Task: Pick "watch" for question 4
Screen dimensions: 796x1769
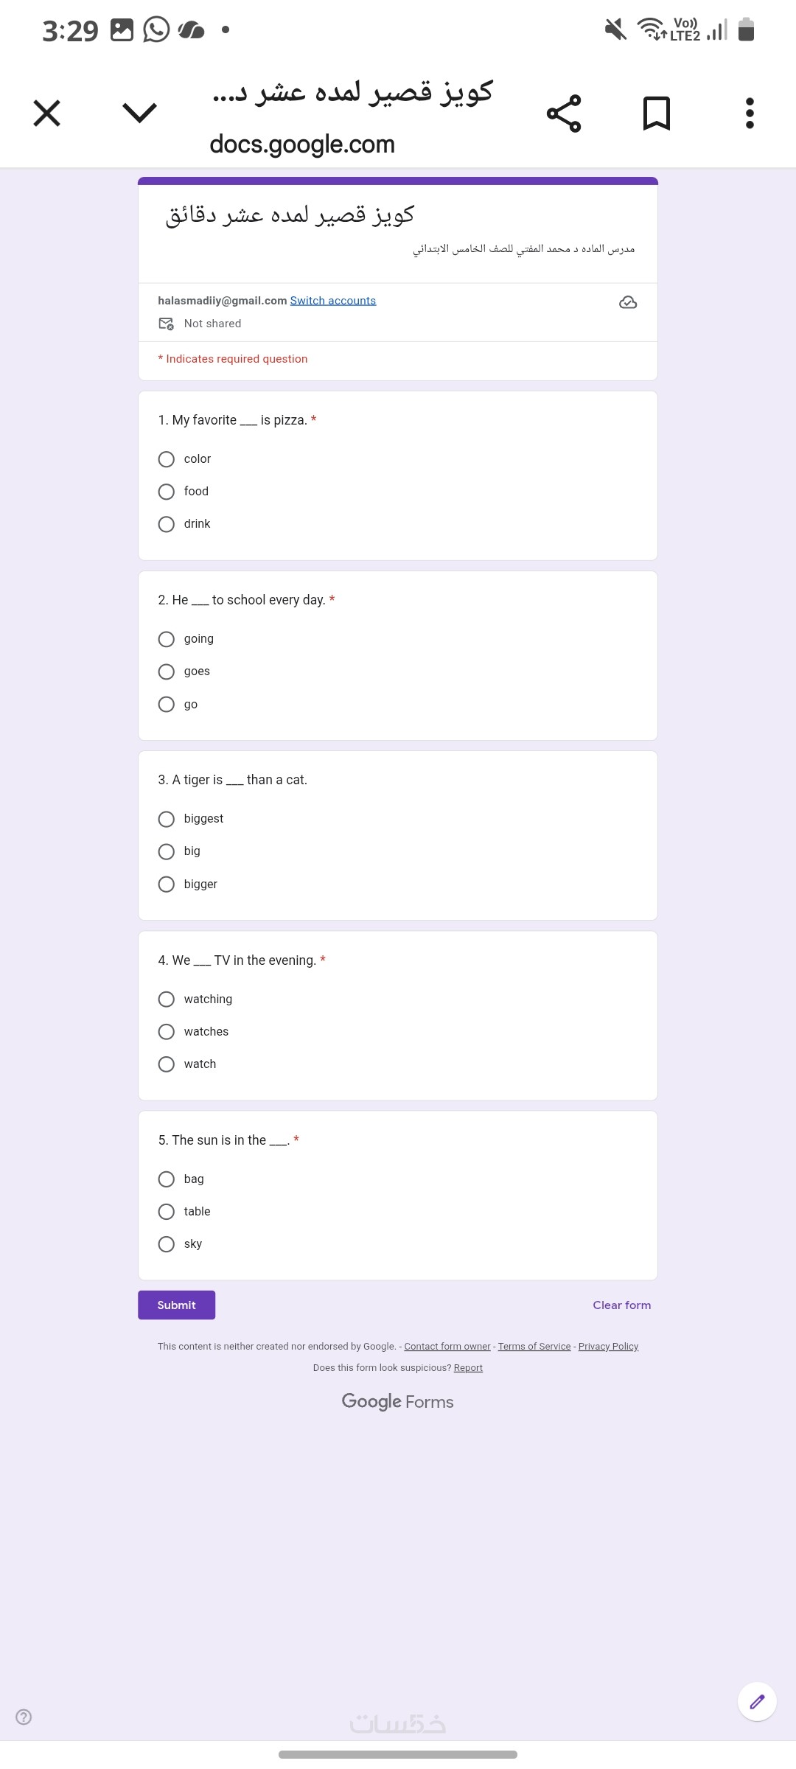Action: [x=167, y=1064]
